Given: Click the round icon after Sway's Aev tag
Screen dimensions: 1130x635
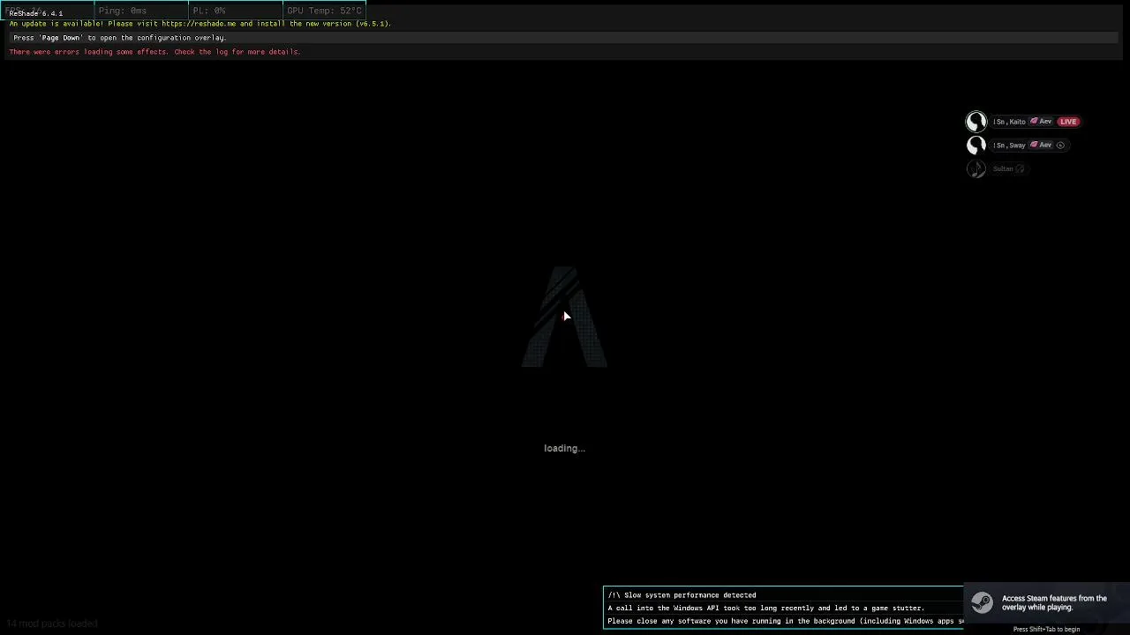Looking at the screenshot, I should pos(1060,146).
